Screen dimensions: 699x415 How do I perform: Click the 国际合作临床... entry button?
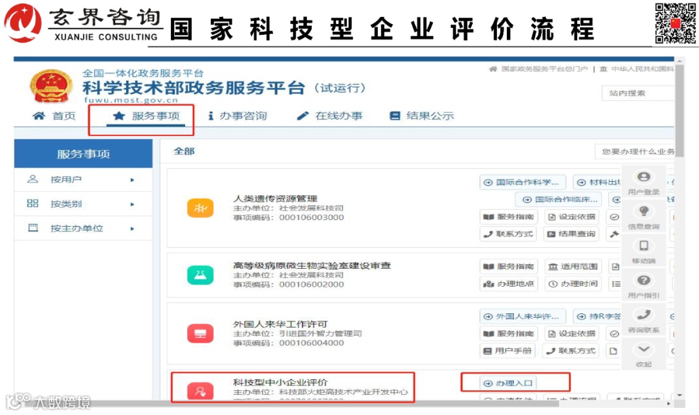(559, 199)
